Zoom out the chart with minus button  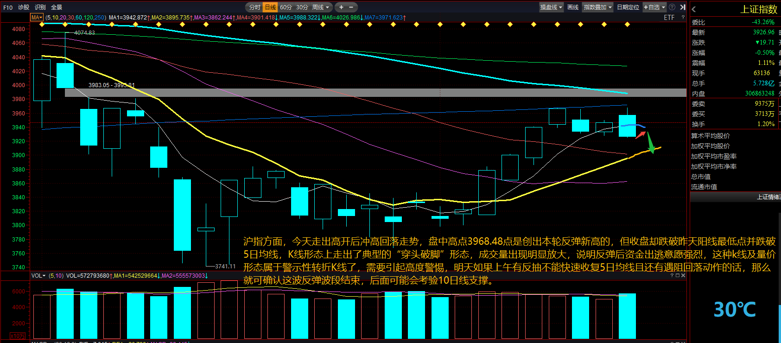click(351, 7)
